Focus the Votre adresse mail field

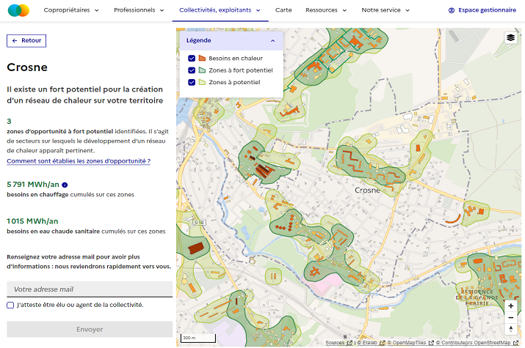pyautogui.click(x=90, y=289)
